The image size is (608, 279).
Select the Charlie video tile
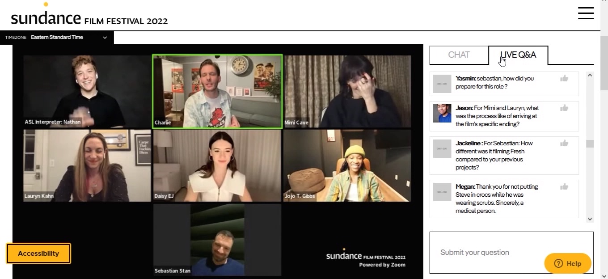coord(217,92)
